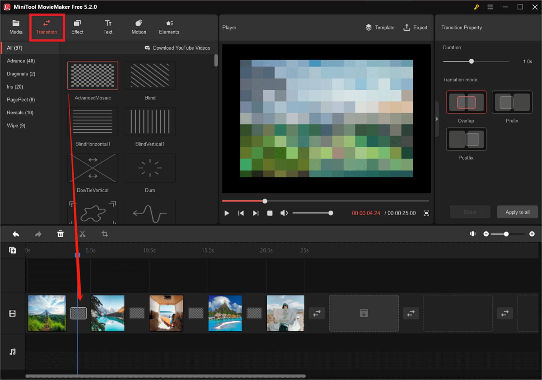
Task: Click the undo arrow in timeline toolbar
Action: (16, 234)
